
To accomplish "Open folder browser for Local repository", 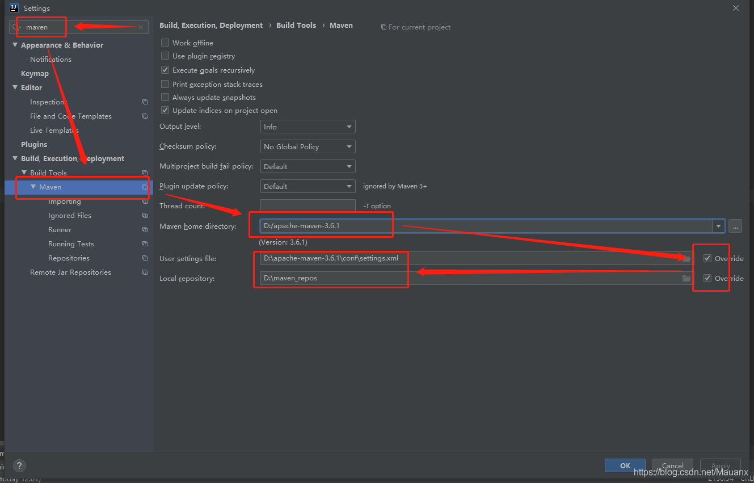I will (x=686, y=279).
